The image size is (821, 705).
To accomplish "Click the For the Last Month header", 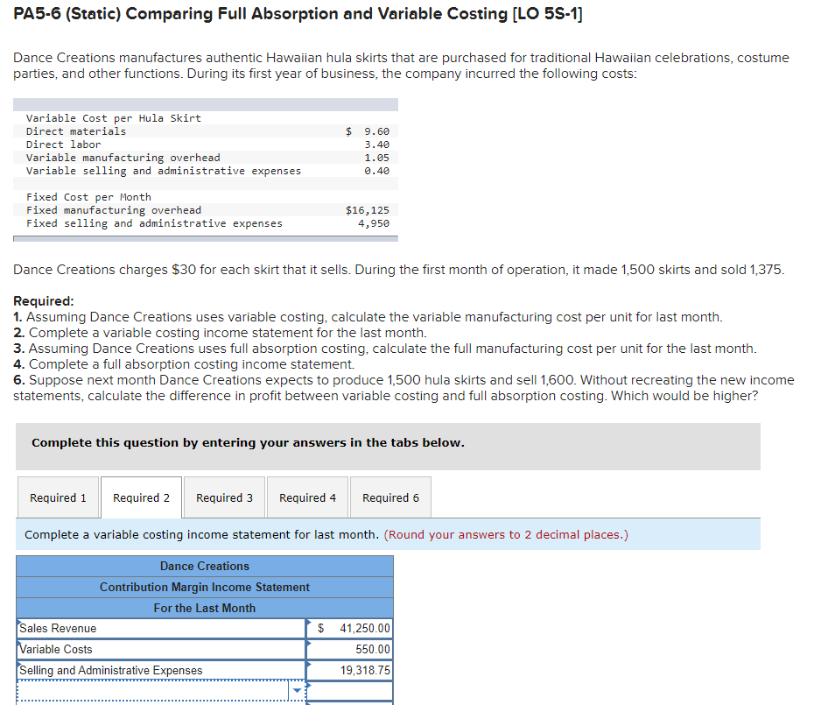I will click(x=204, y=608).
